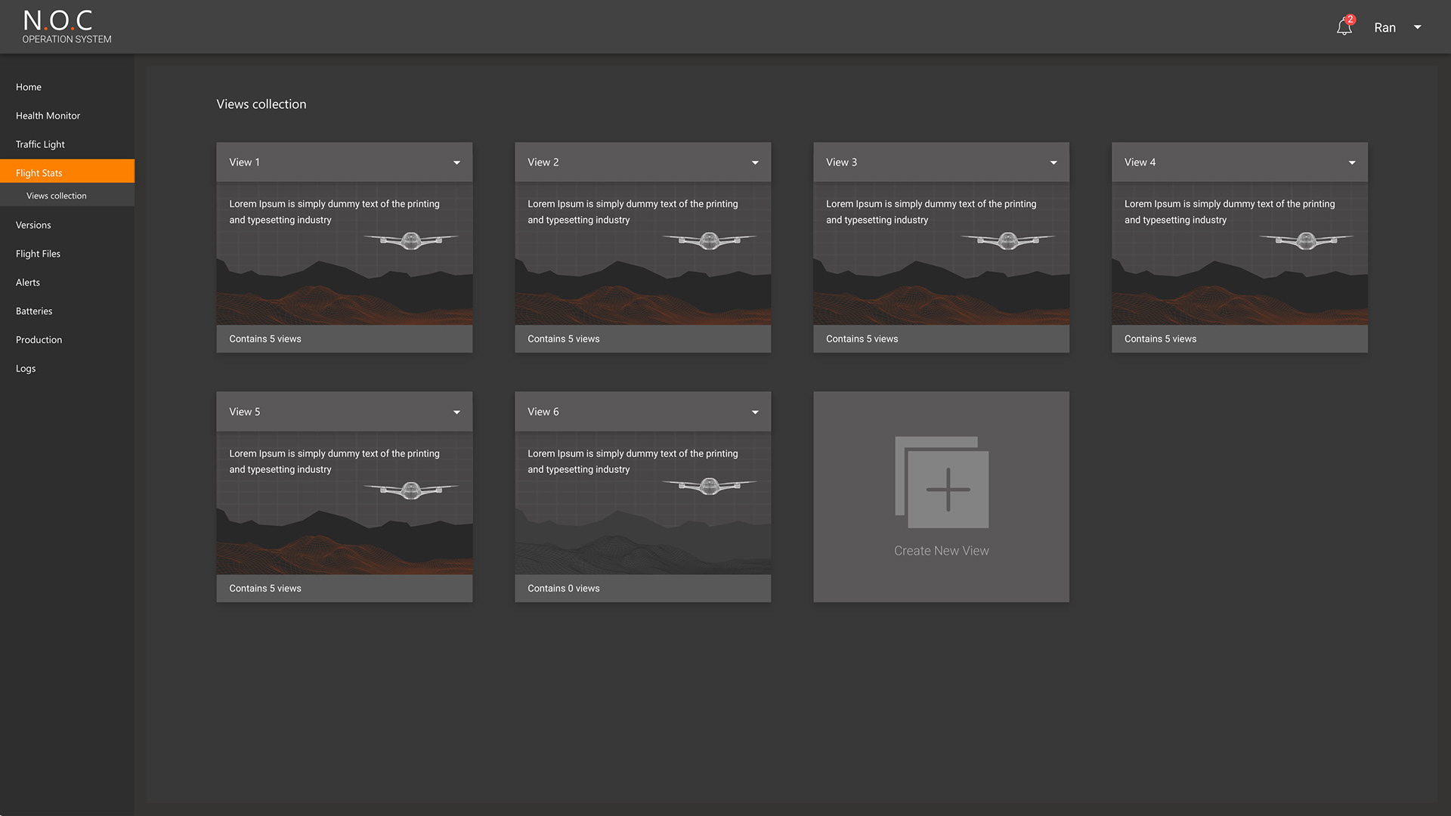1451x816 pixels.
Task: Click the drone icon in View 6 card
Action: click(710, 486)
